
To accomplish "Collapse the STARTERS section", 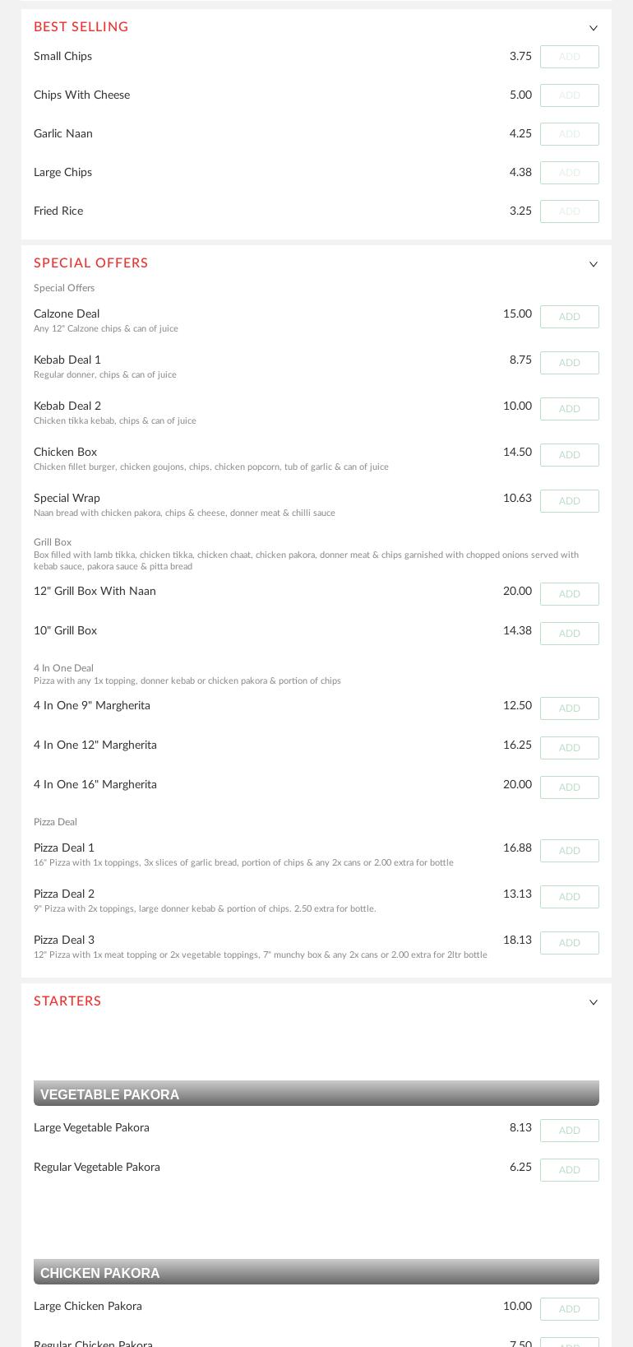I will click(594, 1001).
